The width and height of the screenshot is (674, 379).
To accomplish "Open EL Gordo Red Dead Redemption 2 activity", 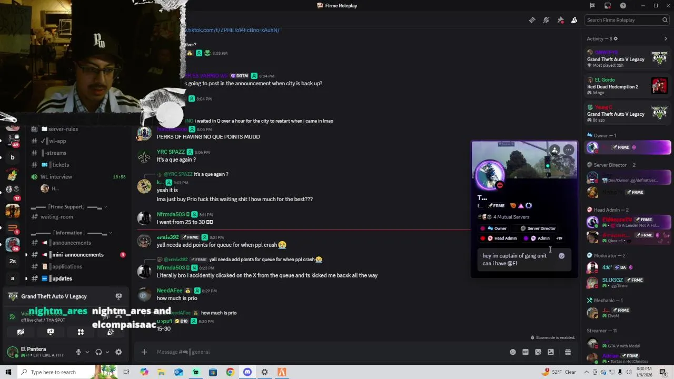I will click(x=627, y=86).
